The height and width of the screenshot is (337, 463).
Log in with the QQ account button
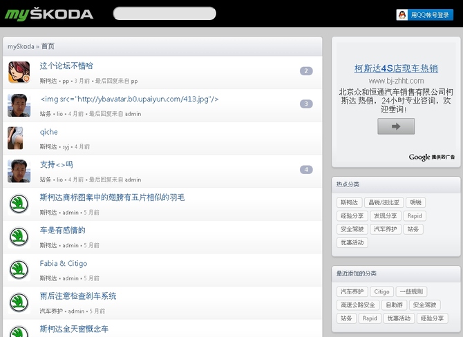point(424,15)
